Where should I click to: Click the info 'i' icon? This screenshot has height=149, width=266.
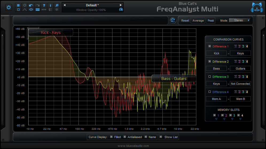(x=50, y=5)
